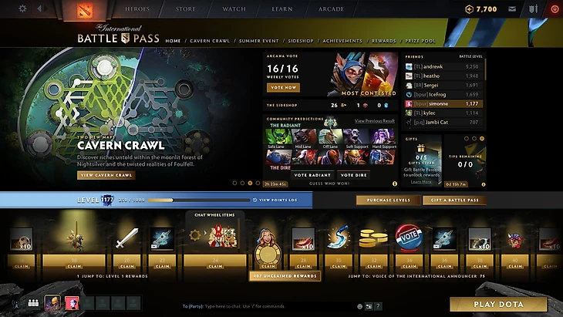Screen dimensions: 563x317
Task: Select the third carousel dot under Cavern Crawl
Action: click(250, 183)
